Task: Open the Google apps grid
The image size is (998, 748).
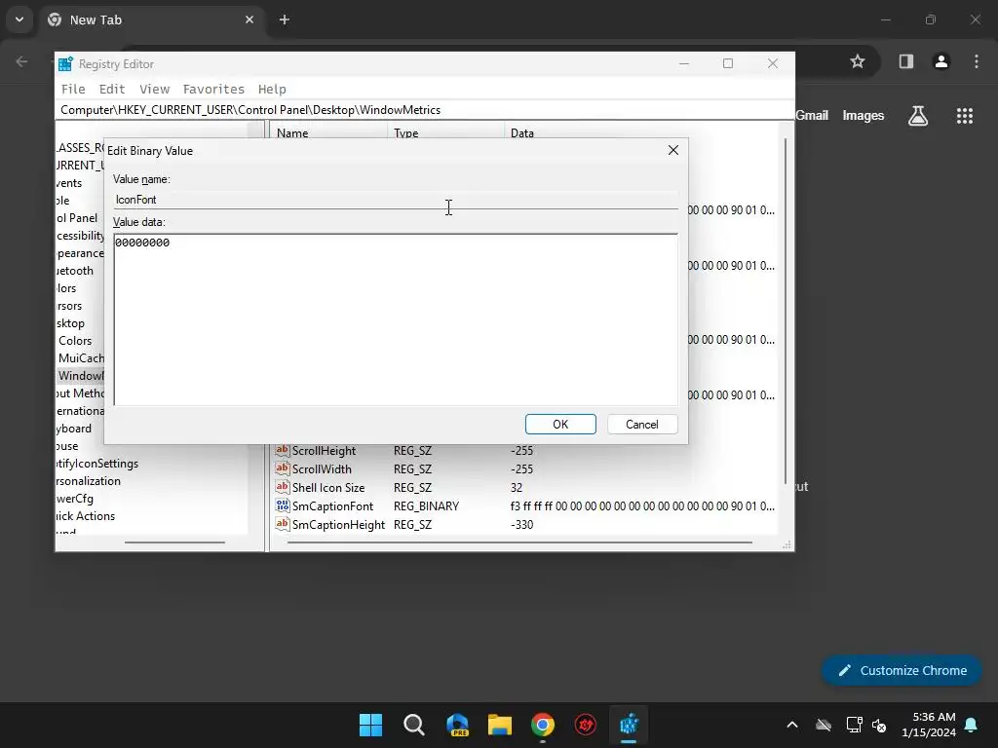Action: [964, 116]
